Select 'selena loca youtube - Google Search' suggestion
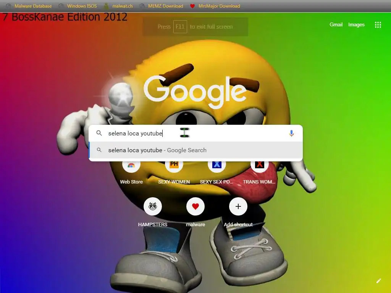Screen dimensions: 391x293 point(196,150)
